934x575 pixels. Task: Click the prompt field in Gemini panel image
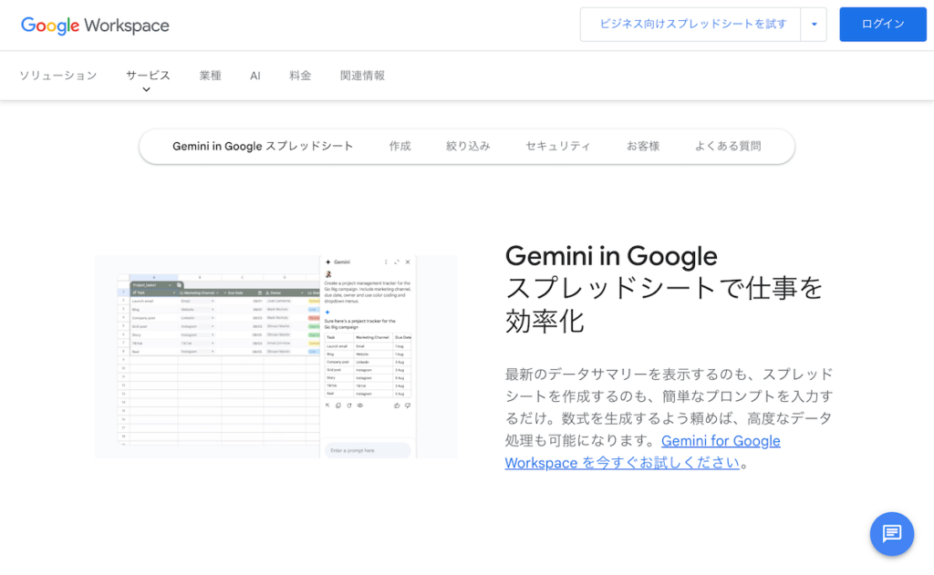click(368, 450)
